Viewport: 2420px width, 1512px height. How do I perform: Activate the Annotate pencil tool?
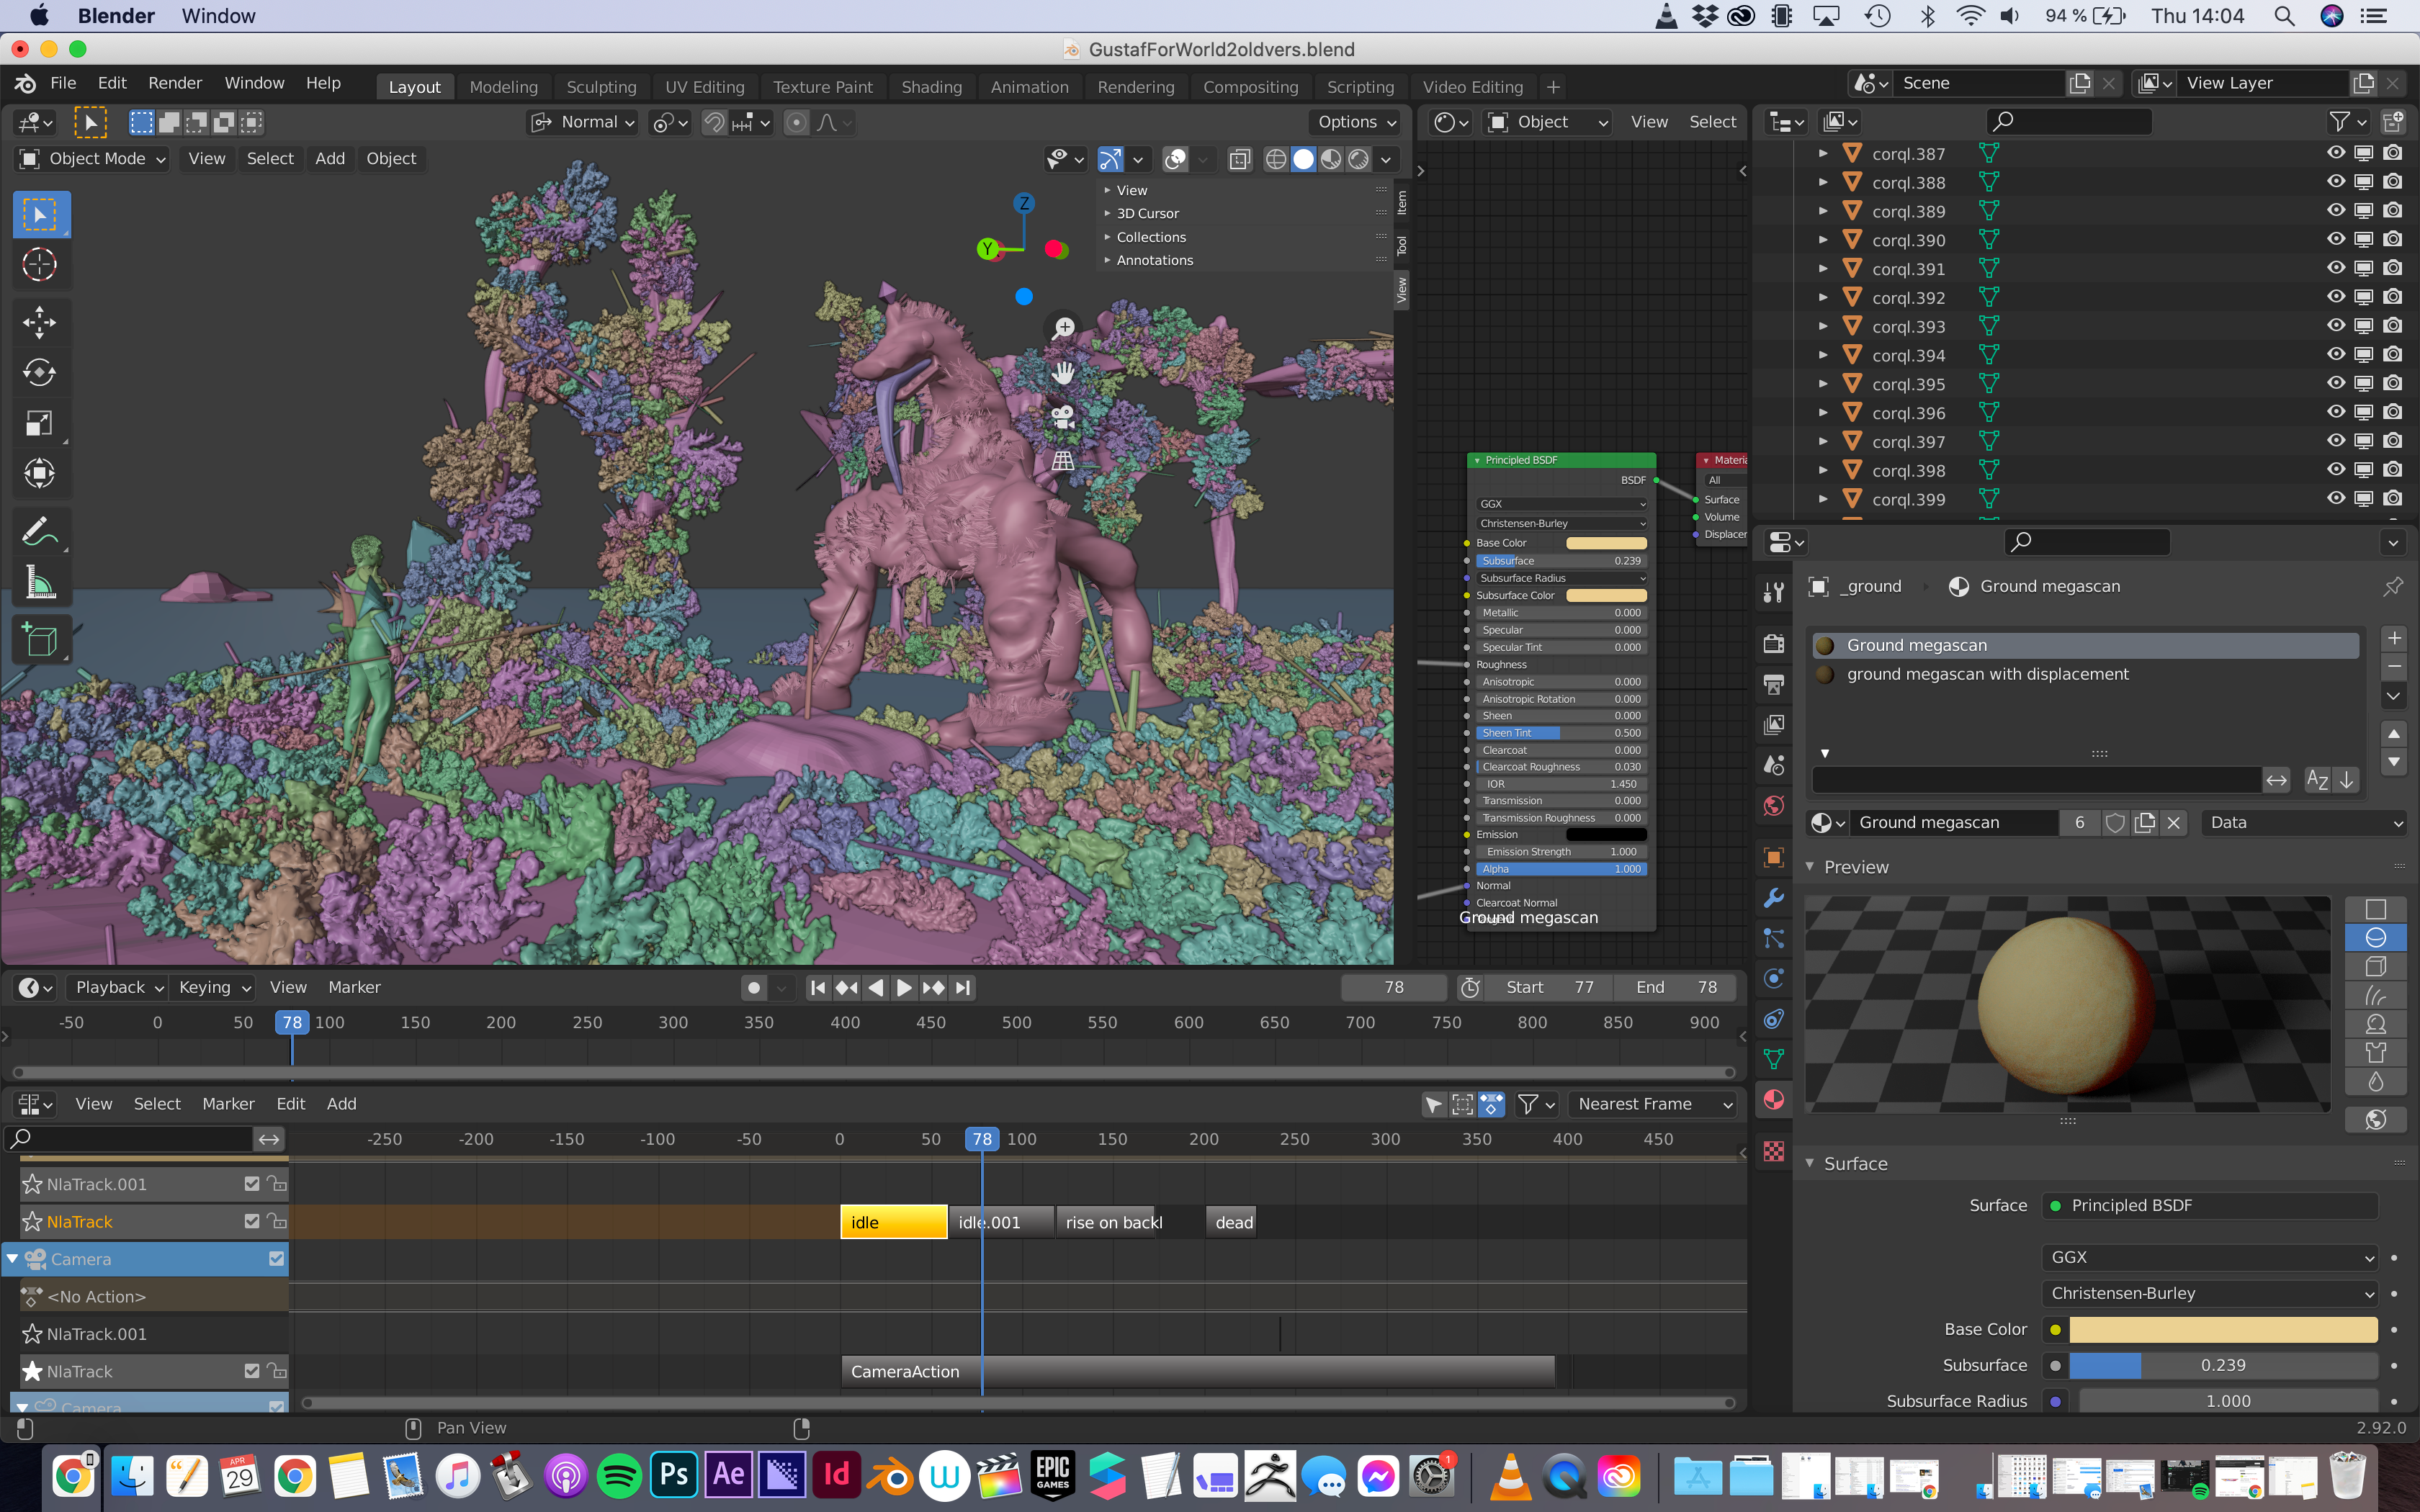[39, 530]
